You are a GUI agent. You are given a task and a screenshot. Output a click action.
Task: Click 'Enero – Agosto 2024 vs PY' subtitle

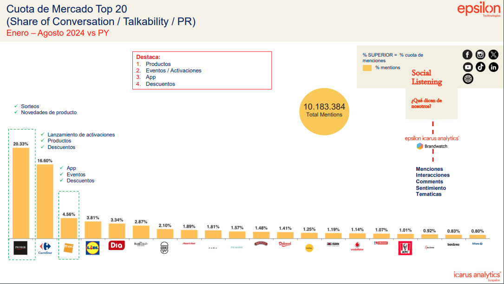(58, 33)
